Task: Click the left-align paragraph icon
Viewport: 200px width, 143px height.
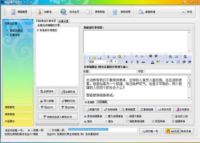Action: tap(156, 56)
